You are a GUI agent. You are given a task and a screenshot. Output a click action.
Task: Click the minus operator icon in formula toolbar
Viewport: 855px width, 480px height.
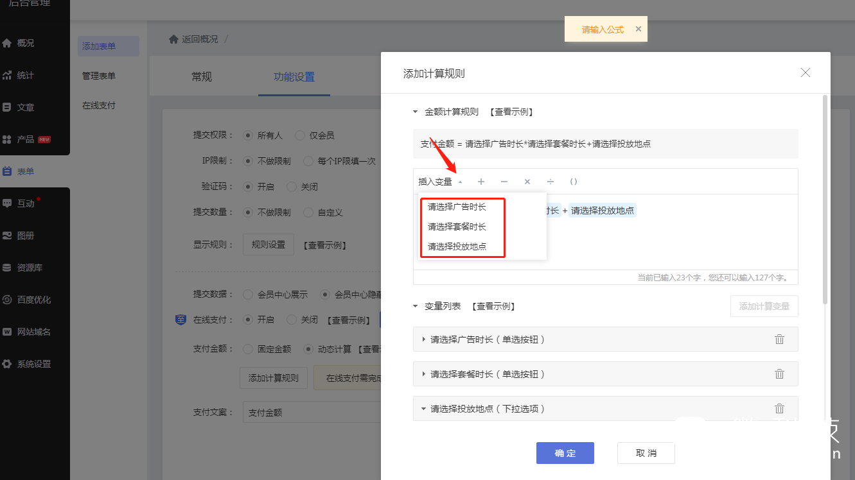504,182
